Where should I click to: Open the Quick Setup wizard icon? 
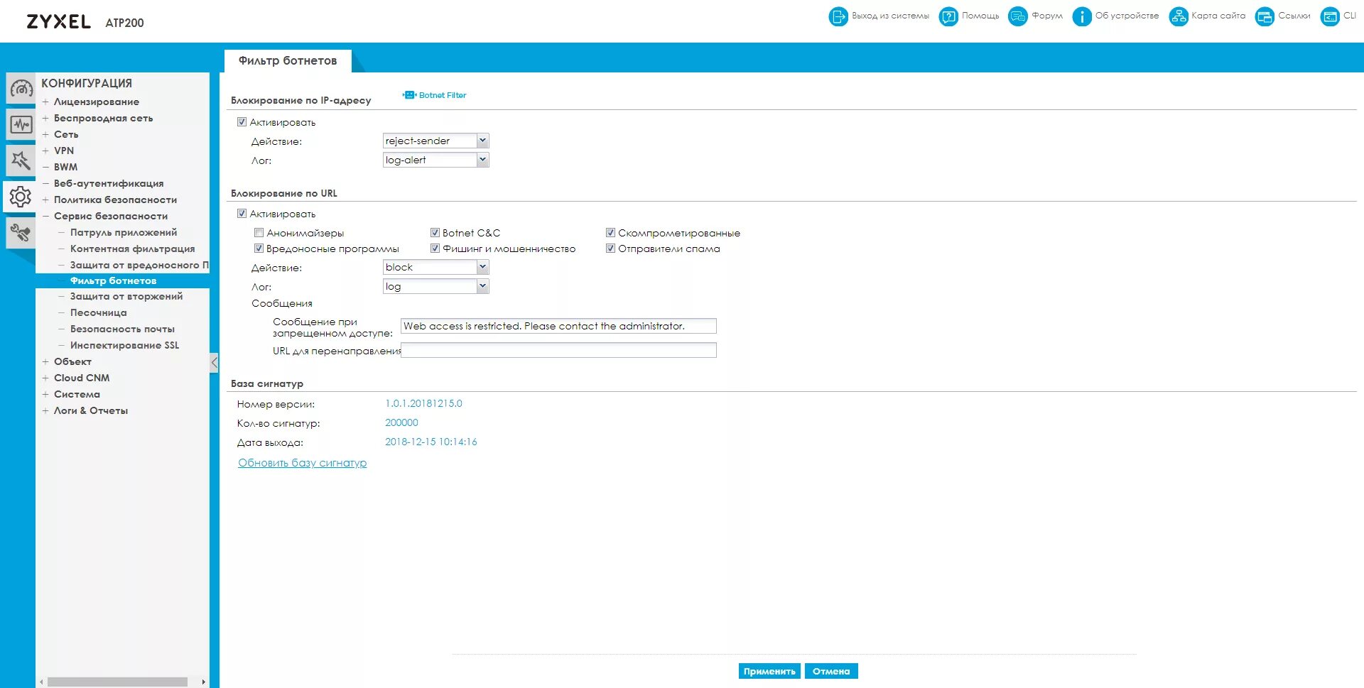21,161
